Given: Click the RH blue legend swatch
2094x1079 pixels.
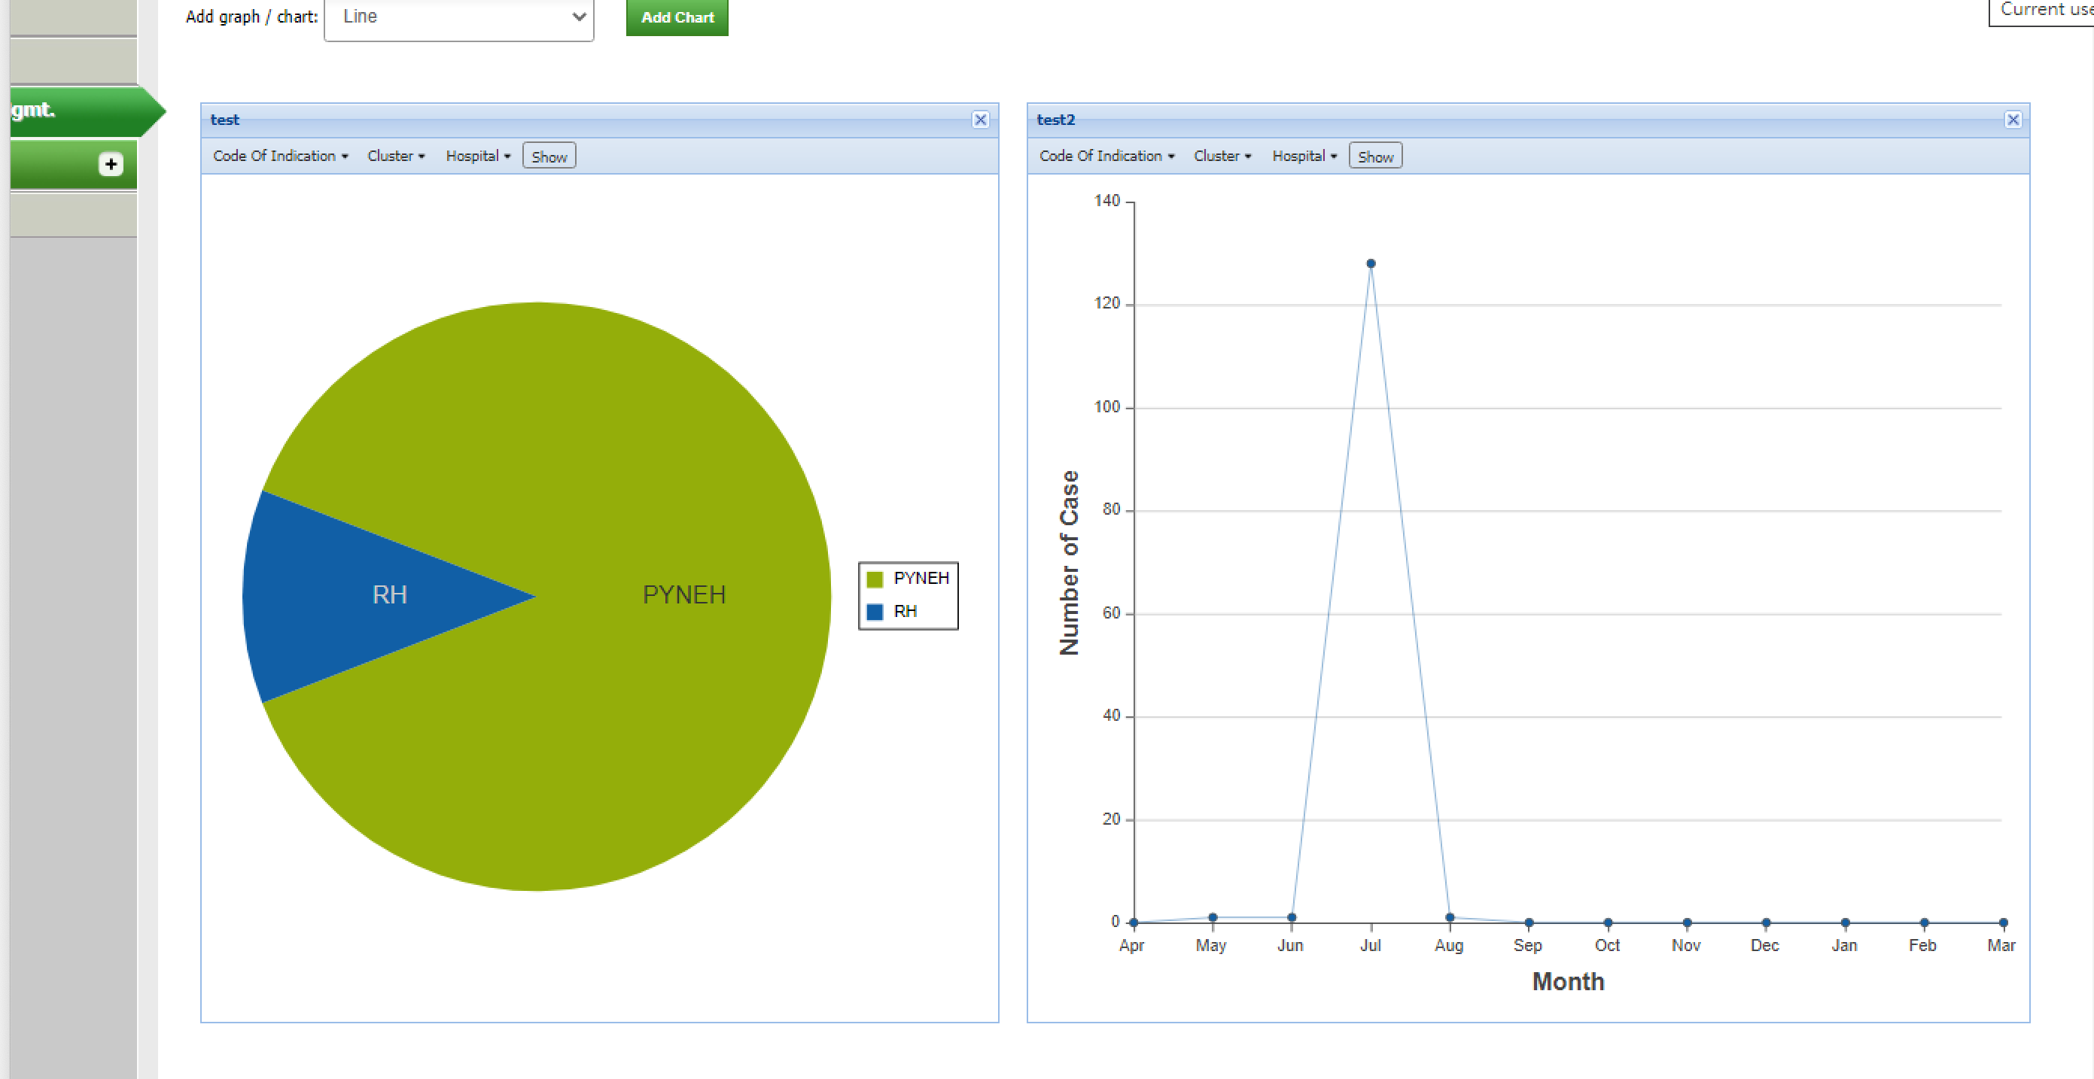Looking at the screenshot, I should (875, 612).
